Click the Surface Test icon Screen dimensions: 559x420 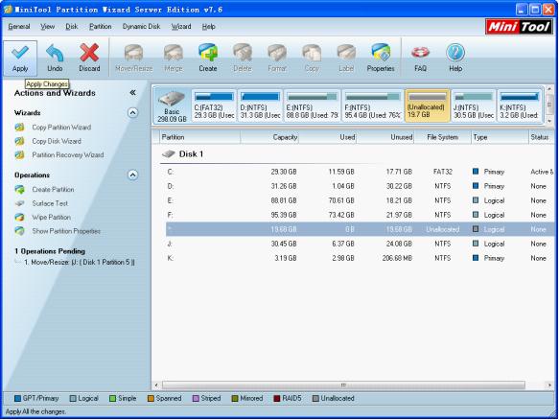pos(19,203)
